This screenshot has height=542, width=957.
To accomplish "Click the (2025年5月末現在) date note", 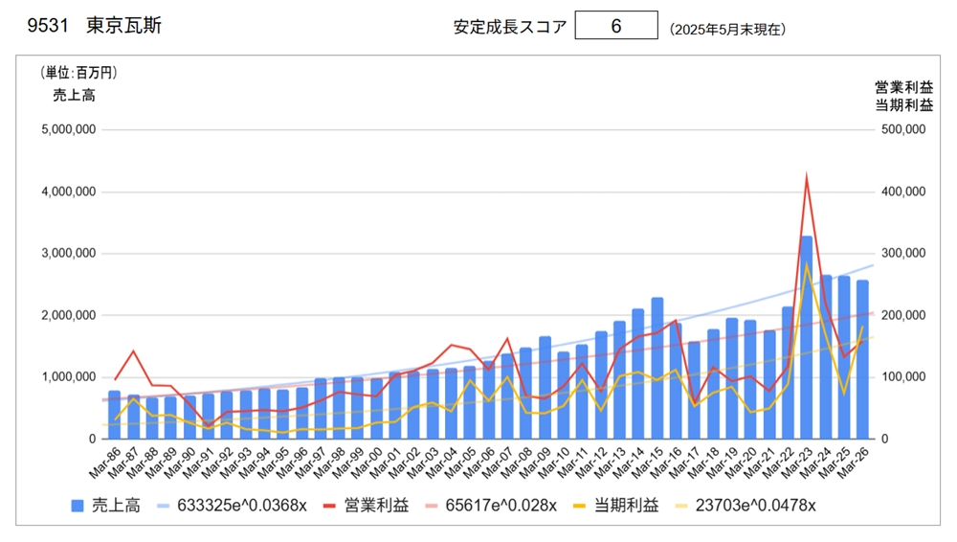I will pos(727,30).
